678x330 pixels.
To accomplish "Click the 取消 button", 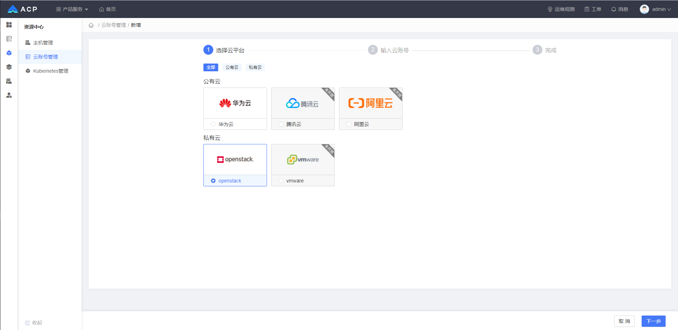I will pos(624,321).
